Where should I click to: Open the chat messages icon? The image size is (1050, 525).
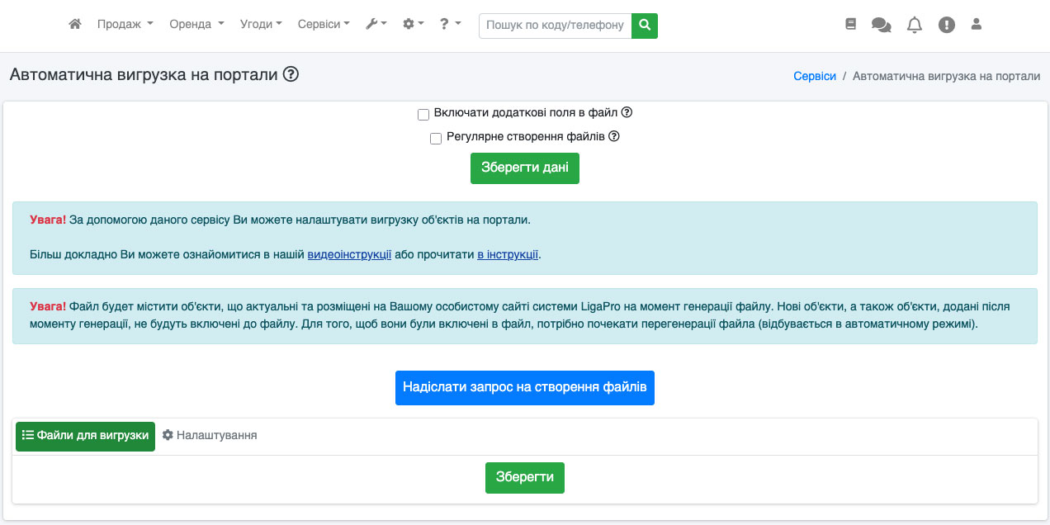(882, 26)
